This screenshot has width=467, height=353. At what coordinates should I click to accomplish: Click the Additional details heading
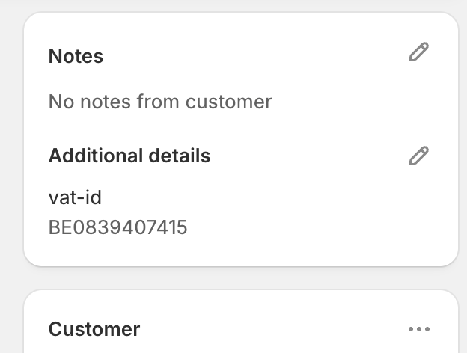pos(129,156)
